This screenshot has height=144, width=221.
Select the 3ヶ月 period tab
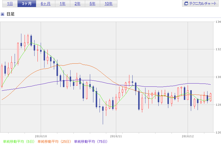(x=27, y=4)
